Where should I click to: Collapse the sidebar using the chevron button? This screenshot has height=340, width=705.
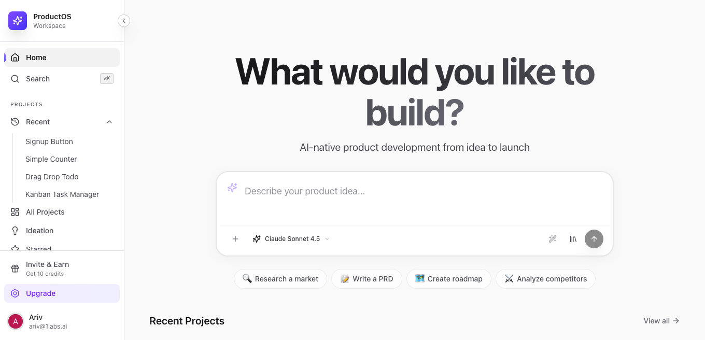click(x=124, y=21)
